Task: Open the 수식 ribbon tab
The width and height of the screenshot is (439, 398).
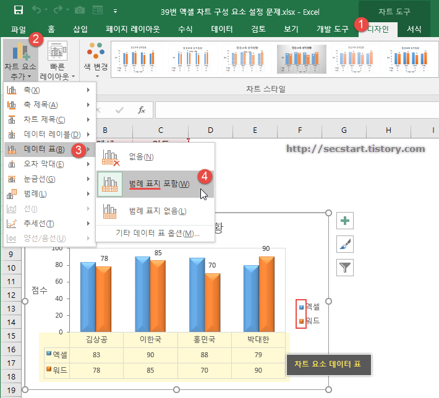Action: coord(185,29)
